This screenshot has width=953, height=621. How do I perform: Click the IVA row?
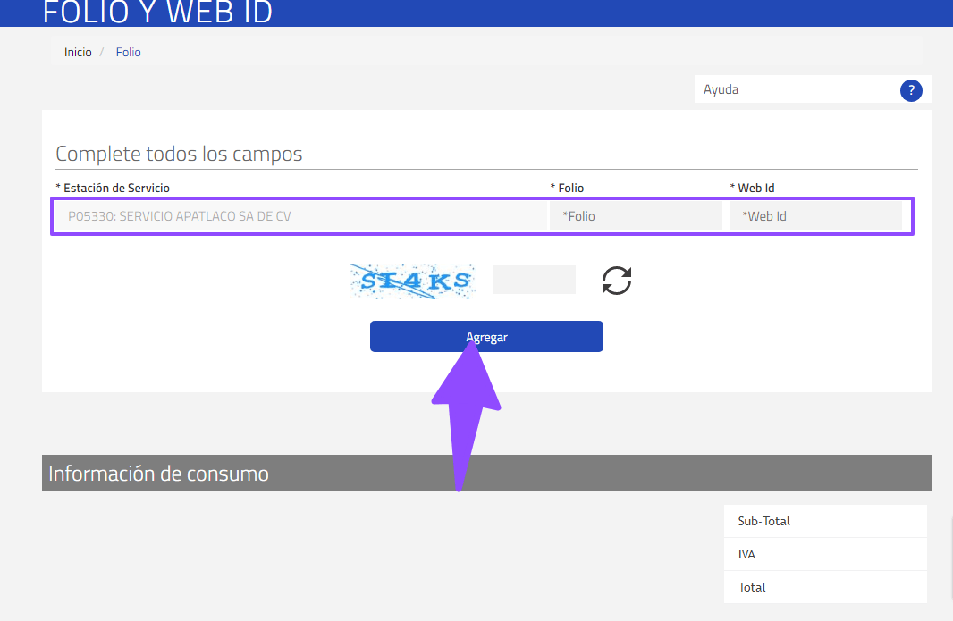[822, 554]
